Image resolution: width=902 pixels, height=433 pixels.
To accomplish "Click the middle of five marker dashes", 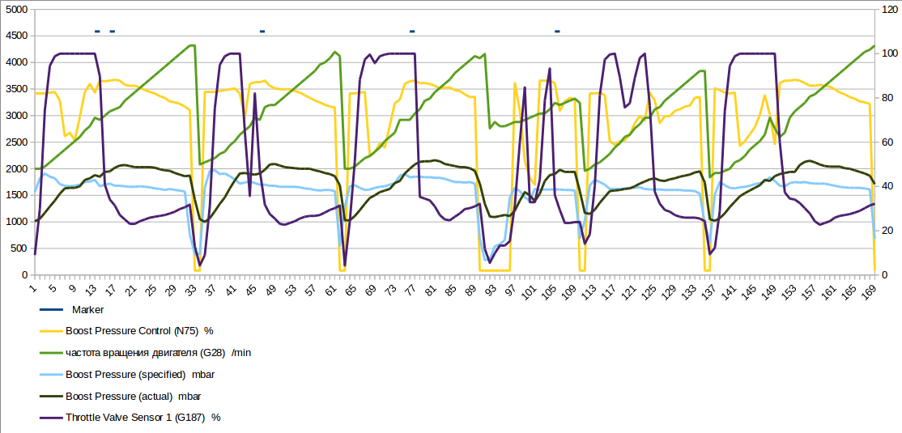I will point(262,32).
